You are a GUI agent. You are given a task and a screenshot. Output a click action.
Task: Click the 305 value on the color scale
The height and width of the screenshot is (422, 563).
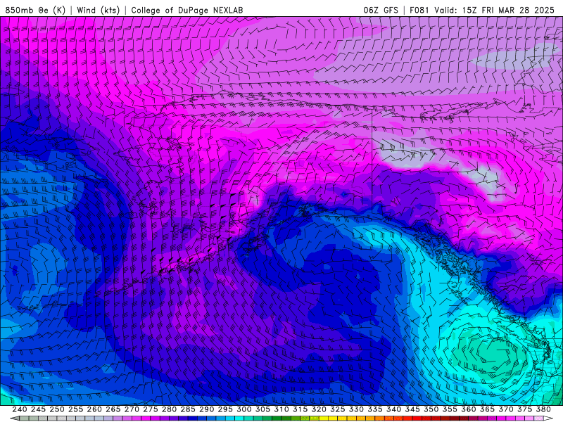pyautogui.click(x=262, y=409)
